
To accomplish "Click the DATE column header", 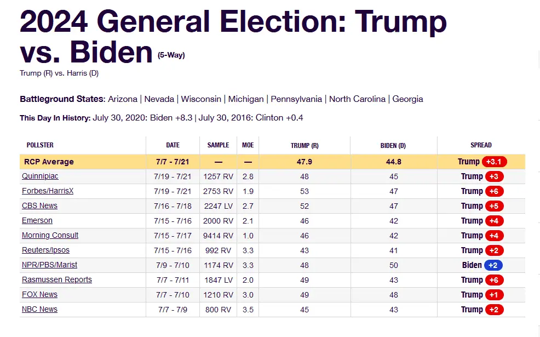I will coord(173,145).
